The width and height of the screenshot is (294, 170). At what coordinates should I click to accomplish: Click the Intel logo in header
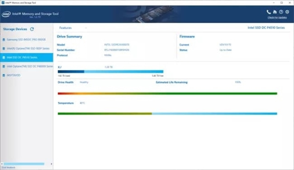(x=6, y=14)
